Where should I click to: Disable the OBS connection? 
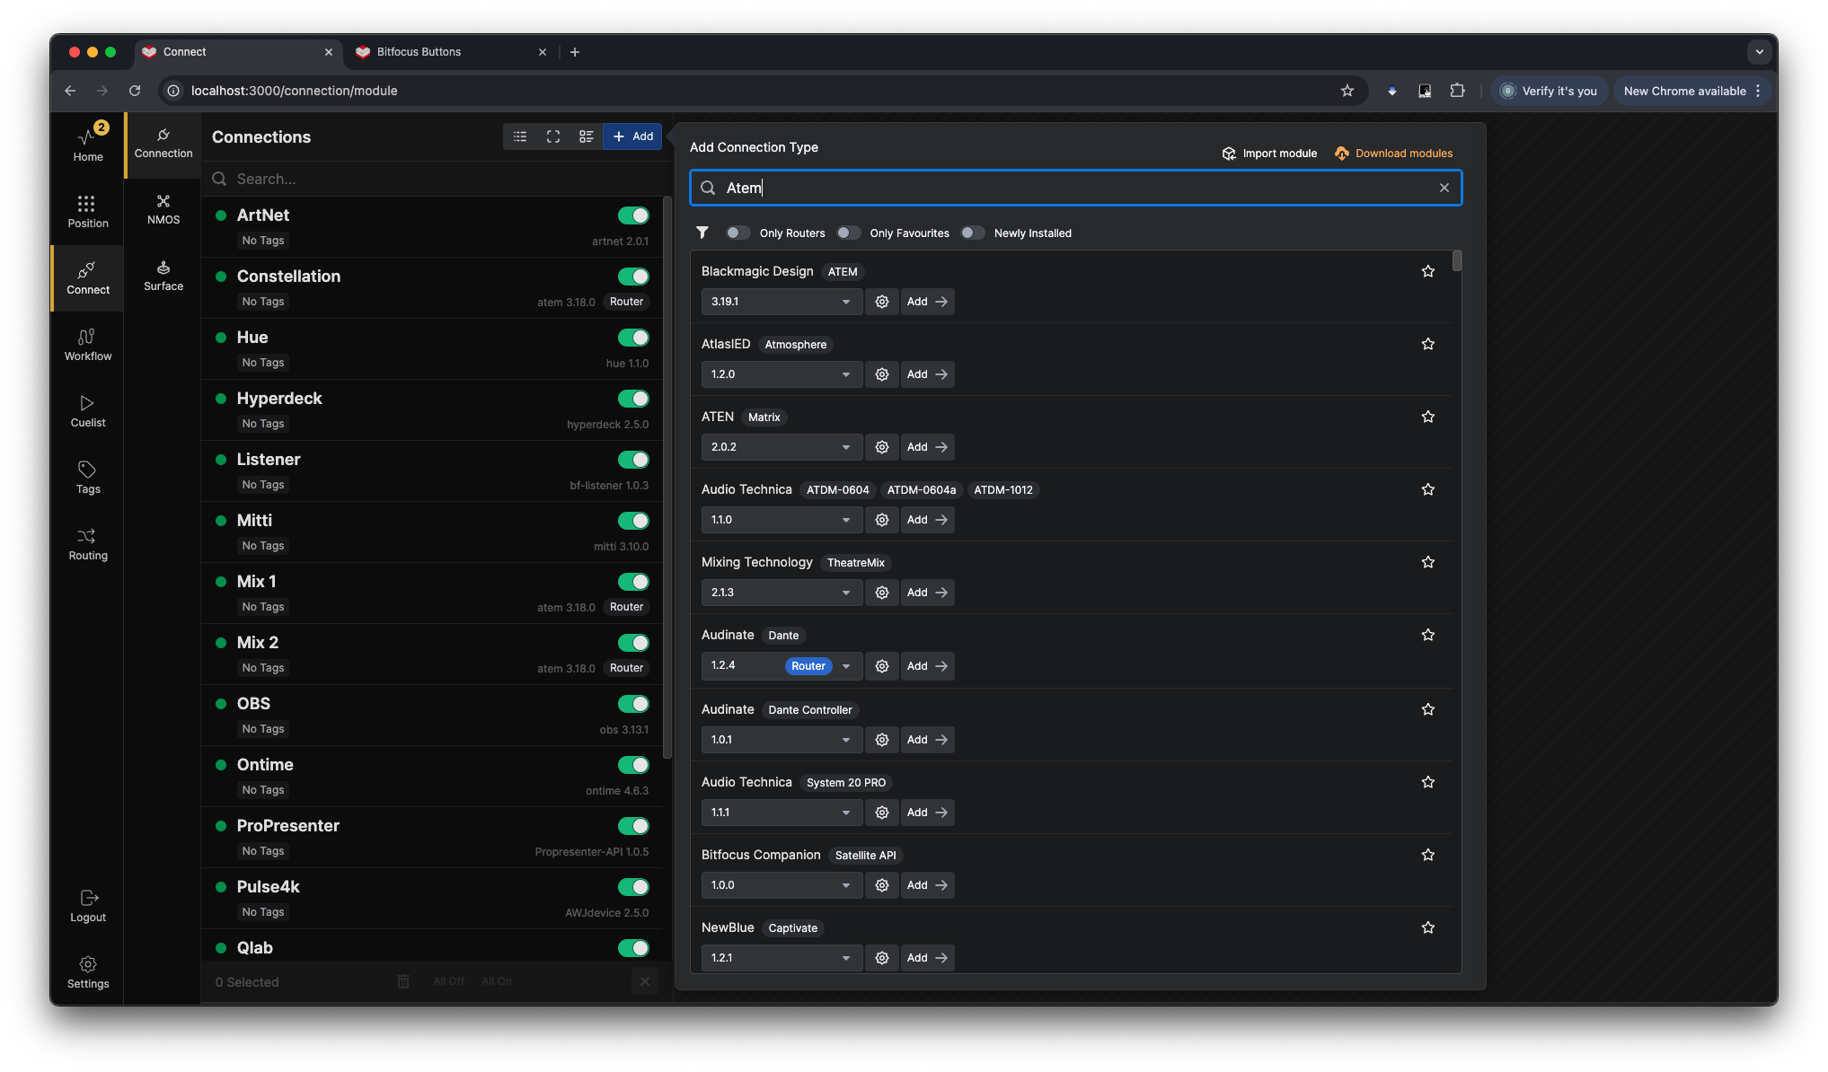pos(633,704)
